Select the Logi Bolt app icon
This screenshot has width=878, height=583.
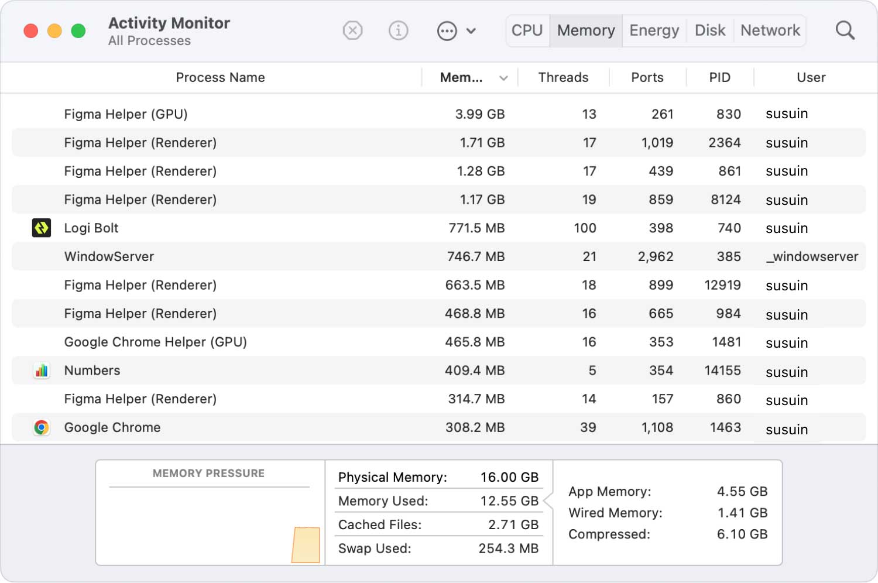click(42, 228)
